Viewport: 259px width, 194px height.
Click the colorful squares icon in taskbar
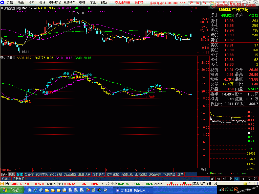tap(99, 190)
